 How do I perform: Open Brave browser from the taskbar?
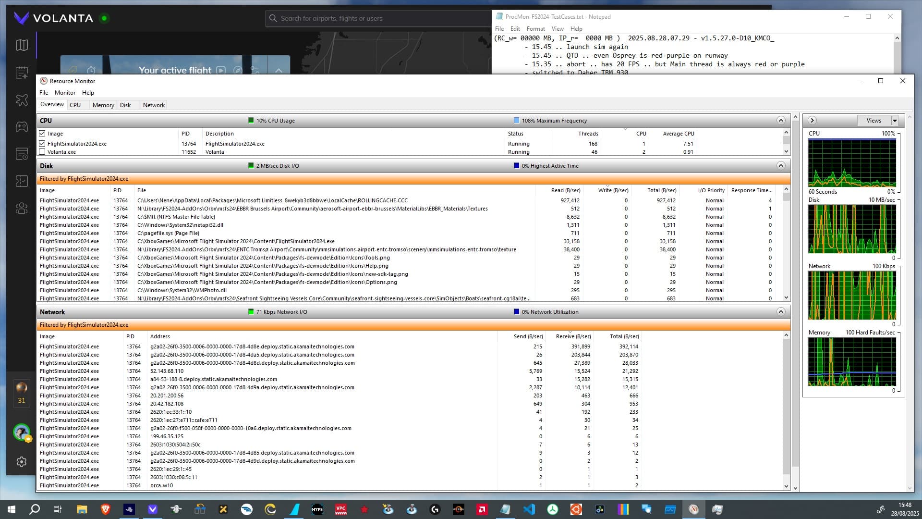coord(105,509)
